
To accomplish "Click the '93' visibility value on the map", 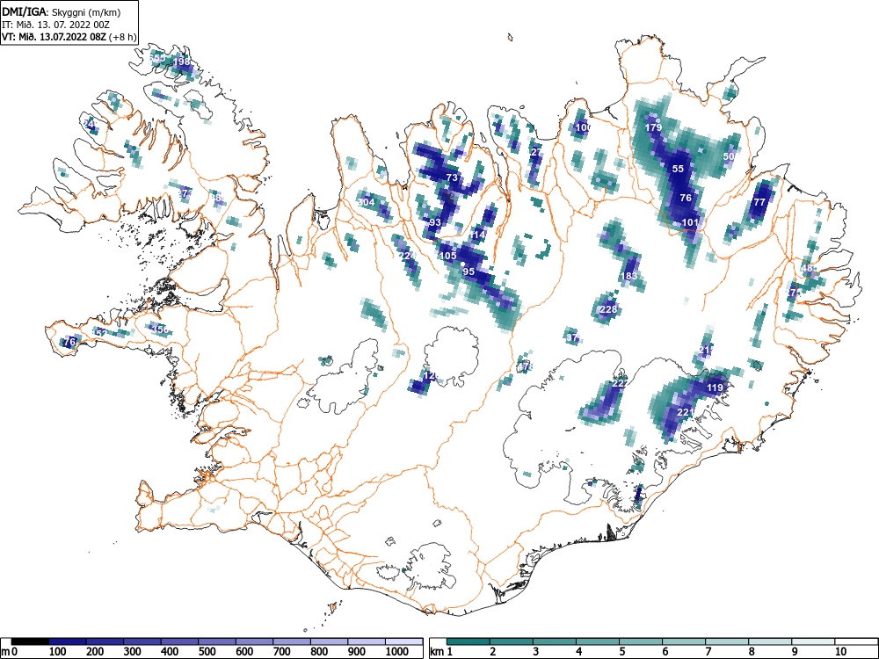I will point(435,222).
